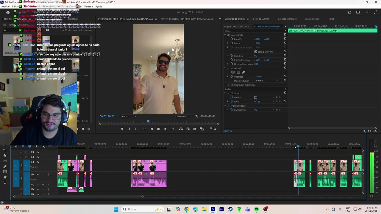Show overflow panels via double chevron
The height and width of the screenshot is (214, 381).
220,19
